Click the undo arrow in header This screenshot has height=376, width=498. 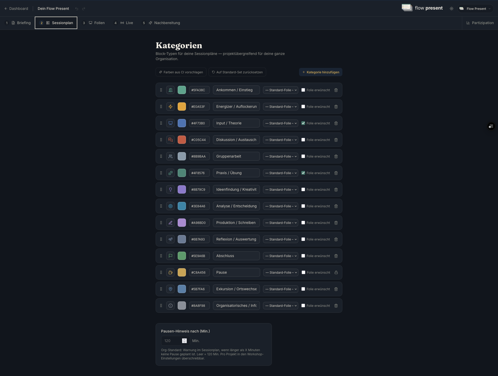[77, 9]
